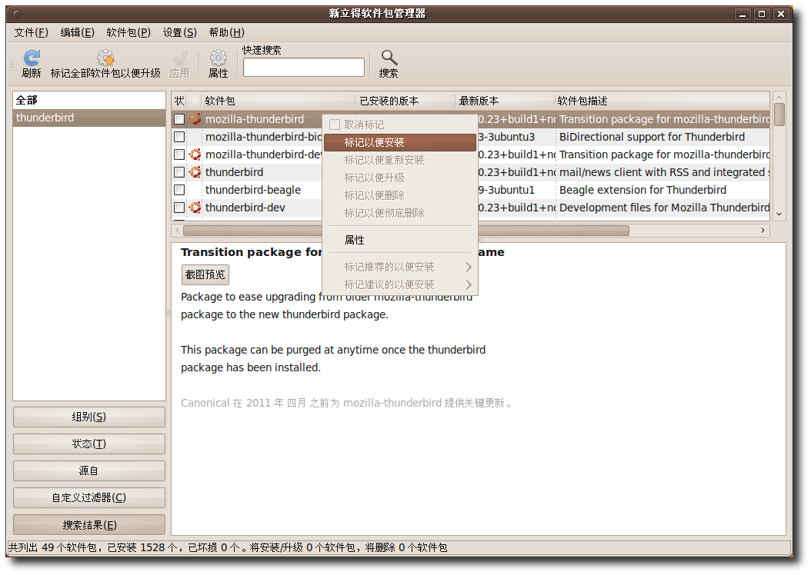This screenshot has width=811, height=575.
Task: Select thunderbird-beagle package row
Action: click(253, 190)
